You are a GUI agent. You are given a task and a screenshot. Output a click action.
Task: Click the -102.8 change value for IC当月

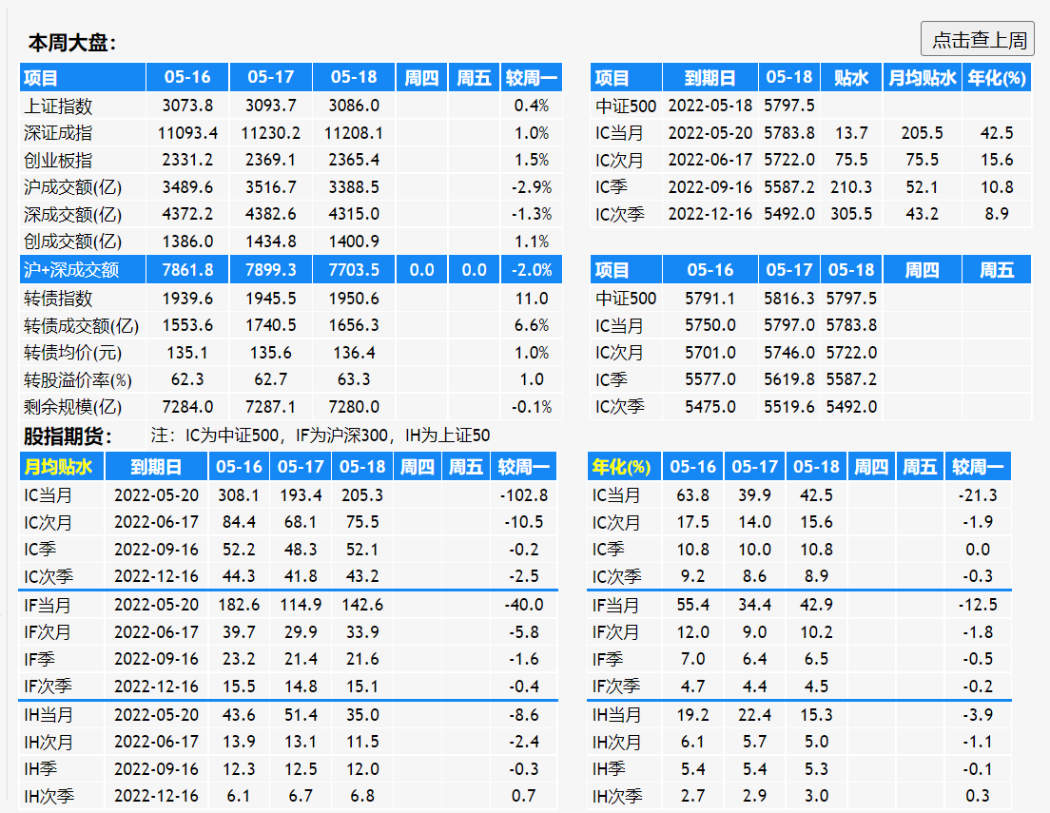524,494
